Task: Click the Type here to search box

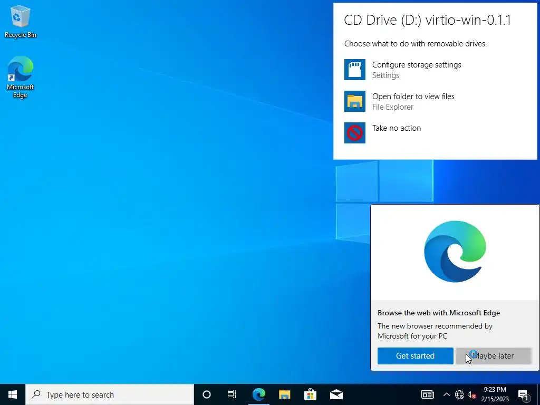Action: [x=110, y=394]
